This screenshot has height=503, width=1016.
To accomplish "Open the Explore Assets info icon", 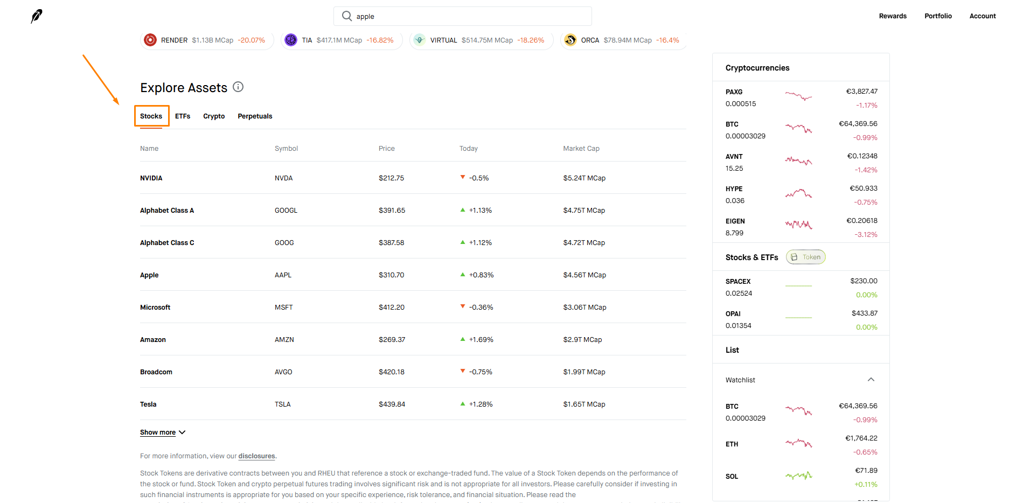I will click(x=238, y=87).
